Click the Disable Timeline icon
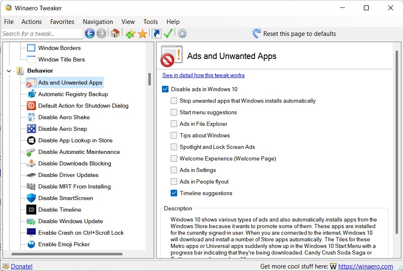This screenshot has height=271, width=403. click(x=31, y=210)
